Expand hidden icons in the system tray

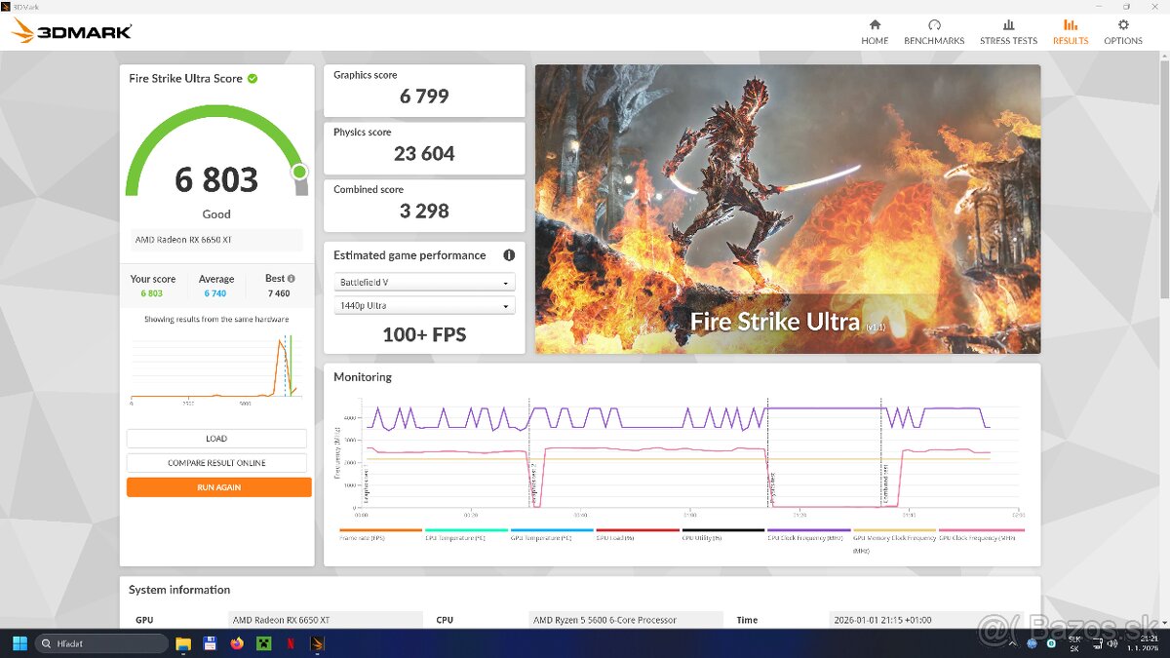coord(1012,643)
